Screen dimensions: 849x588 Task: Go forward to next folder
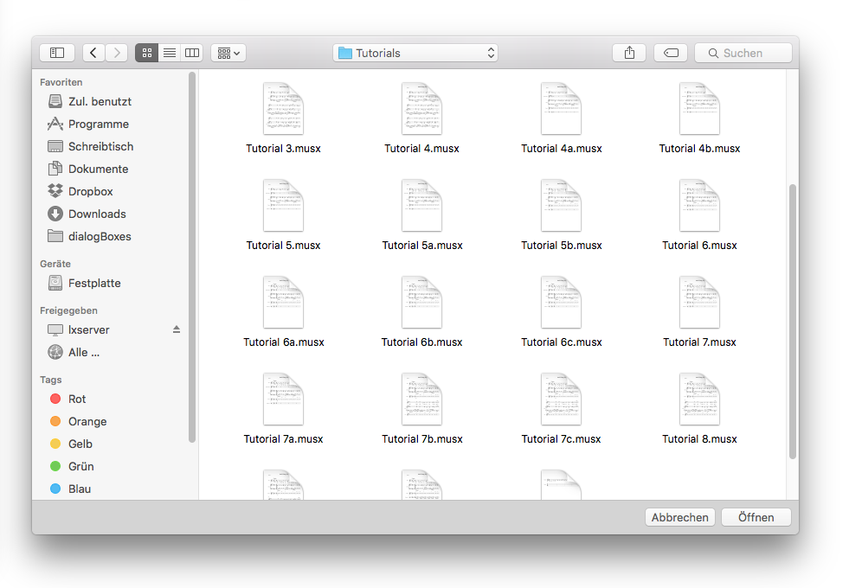[117, 53]
